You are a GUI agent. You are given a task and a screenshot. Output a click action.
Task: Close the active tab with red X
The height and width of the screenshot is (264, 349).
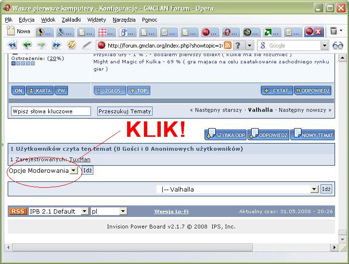(319, 32)
